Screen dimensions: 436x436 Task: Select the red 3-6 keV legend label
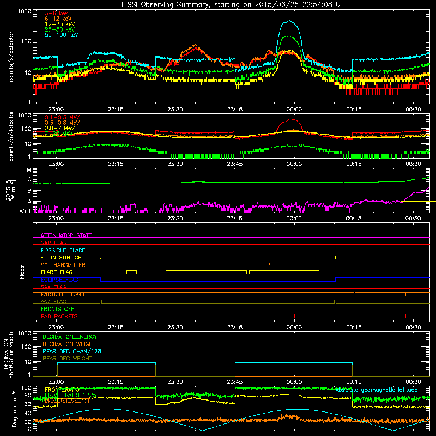(x=56, y=13)
